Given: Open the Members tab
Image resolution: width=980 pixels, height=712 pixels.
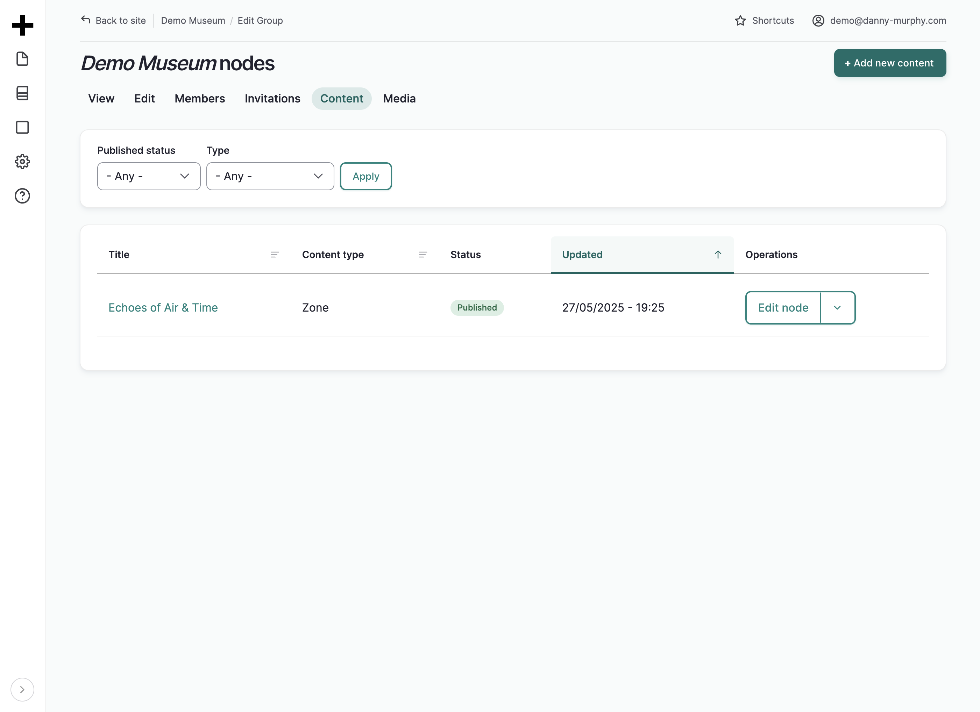Looking at the screenshot, I should (x=200, y=99).
